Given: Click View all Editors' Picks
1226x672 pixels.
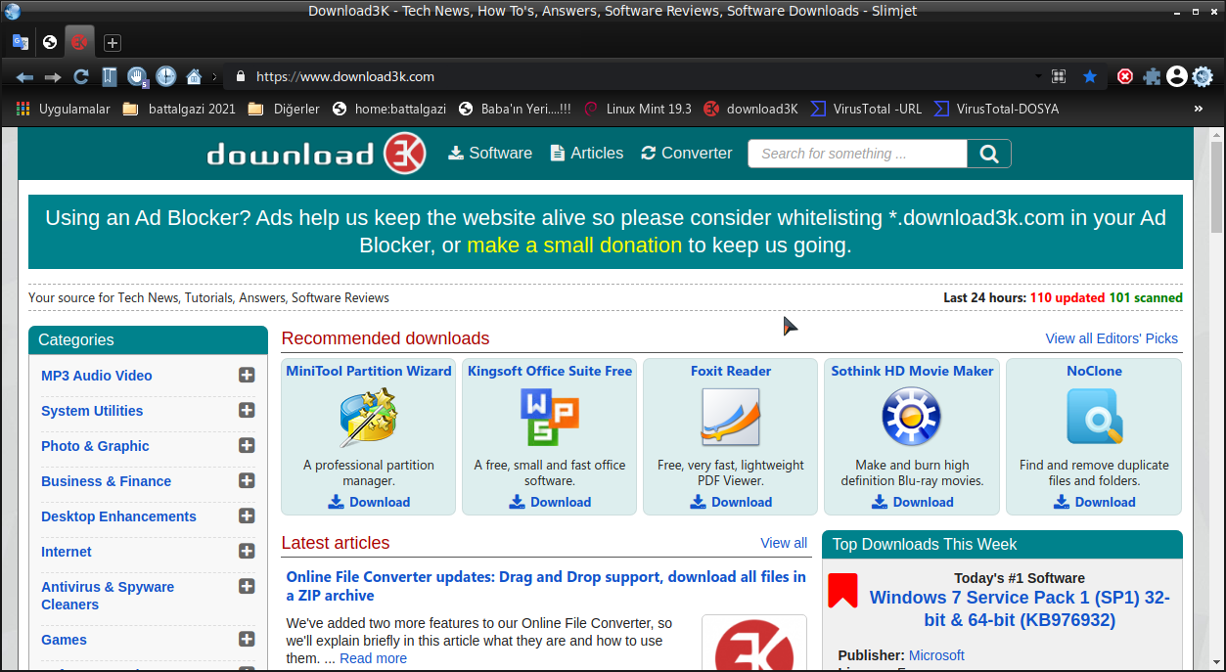Looking at the screenshot, I should (x=1112, y=338).
